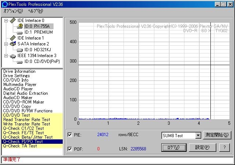235x165 pixels.
Task: Open the オプション(O) menu
Action: tap(13, 11)
